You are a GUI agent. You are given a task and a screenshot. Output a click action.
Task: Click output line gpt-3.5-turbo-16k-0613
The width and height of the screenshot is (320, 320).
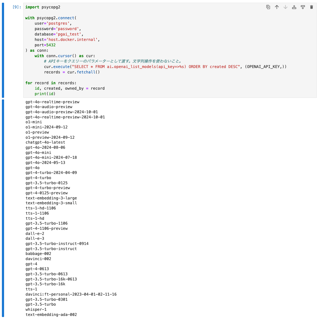pyautogui.click(x=51, y=279)
